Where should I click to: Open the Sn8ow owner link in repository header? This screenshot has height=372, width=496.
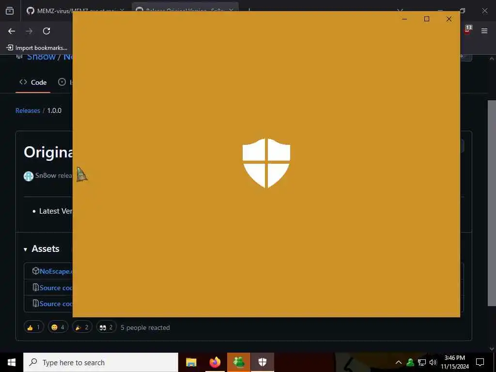tap(42, 58)
